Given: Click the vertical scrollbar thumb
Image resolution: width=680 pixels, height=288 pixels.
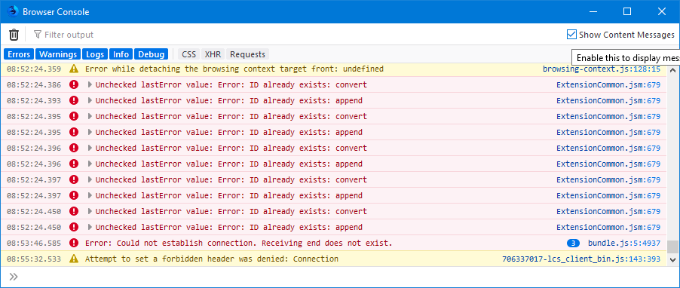Looking at the screenshot, I should 672,247.
